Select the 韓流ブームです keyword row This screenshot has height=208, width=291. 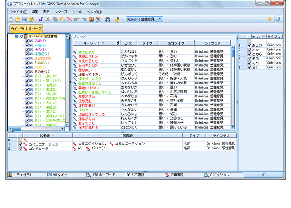coord(152,79)
